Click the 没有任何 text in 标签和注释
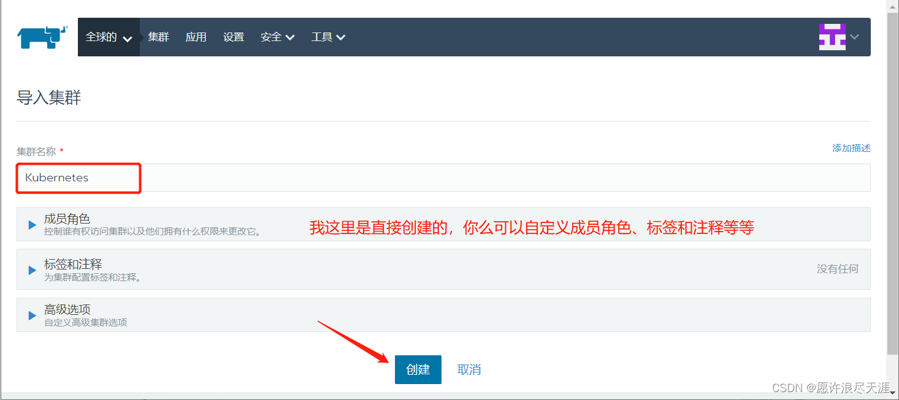This screenshot has width=899, height=400. [x=838, y=269]
